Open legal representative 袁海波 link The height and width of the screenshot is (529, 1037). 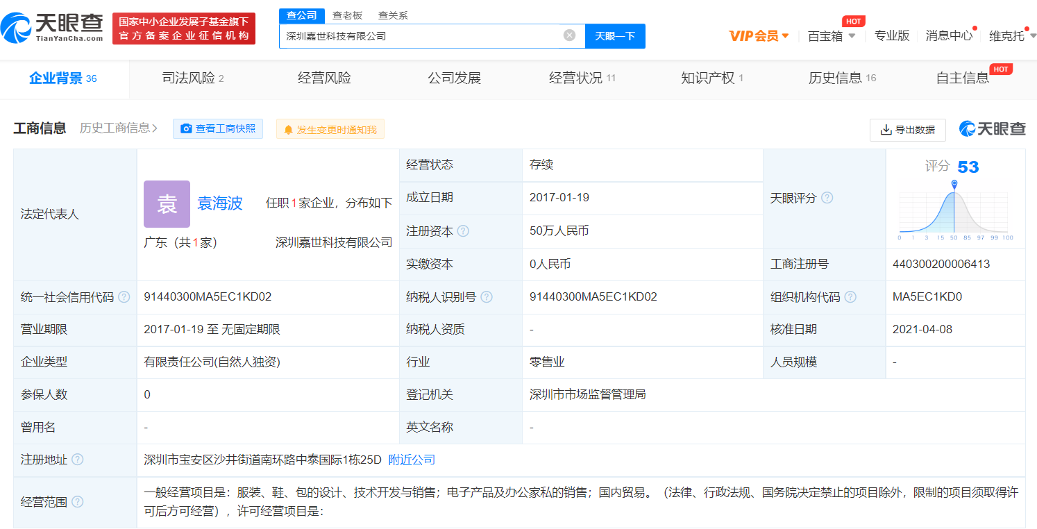(x=220, y=203)
